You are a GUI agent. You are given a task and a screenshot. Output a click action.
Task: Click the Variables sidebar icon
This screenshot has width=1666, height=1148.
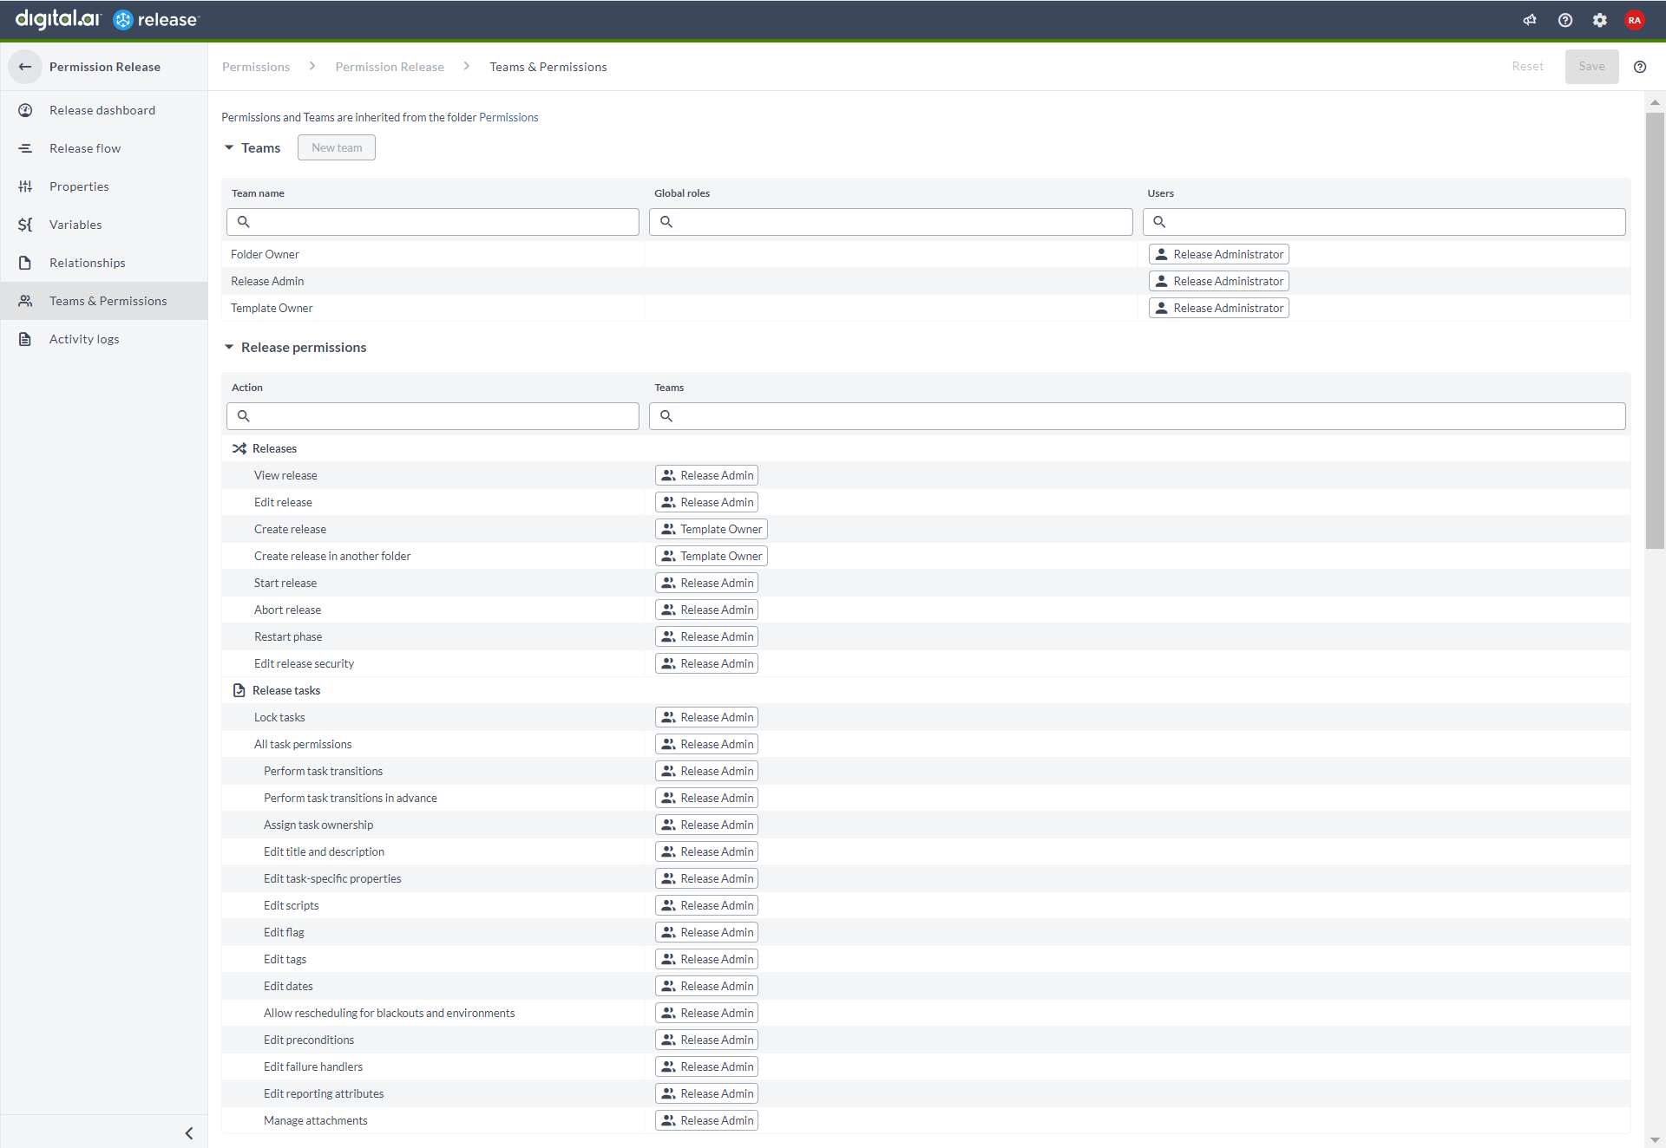[28, 224]
